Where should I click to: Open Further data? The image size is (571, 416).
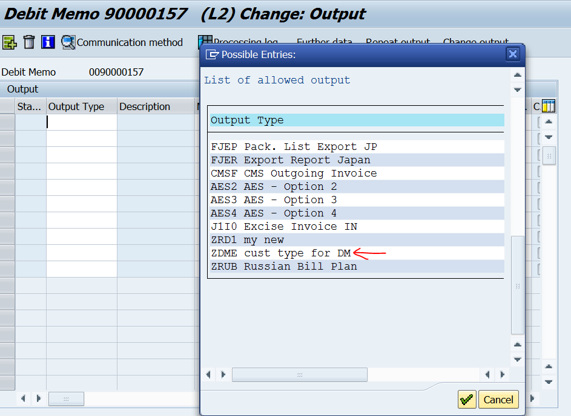tap(324, 42)
